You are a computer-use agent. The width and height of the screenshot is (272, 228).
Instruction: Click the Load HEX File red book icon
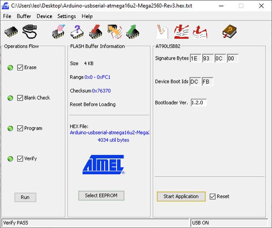(x=181, y=32)
